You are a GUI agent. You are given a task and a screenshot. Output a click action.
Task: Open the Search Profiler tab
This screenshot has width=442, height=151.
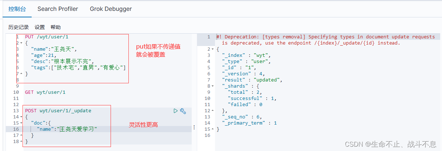(x=58, y=9)
